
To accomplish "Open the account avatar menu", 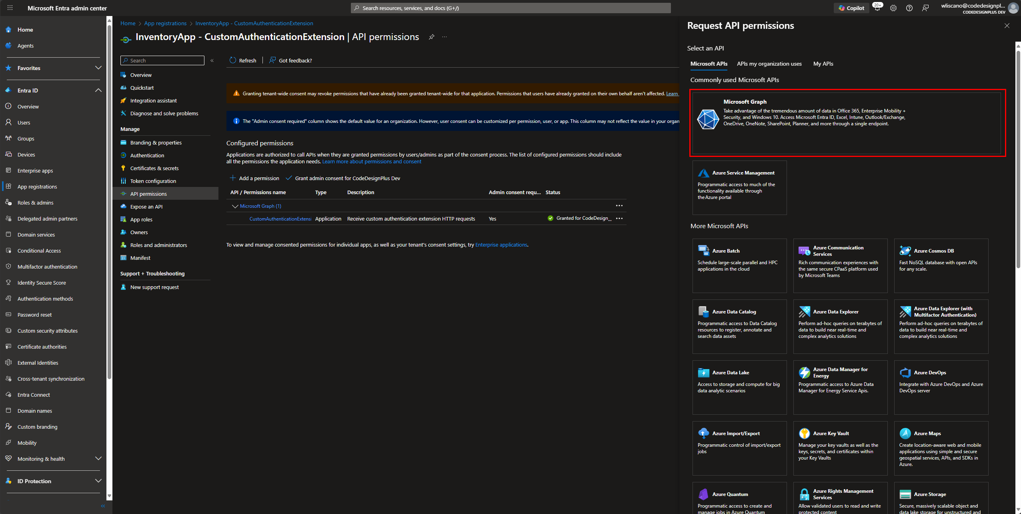I will click(1013, 8).
